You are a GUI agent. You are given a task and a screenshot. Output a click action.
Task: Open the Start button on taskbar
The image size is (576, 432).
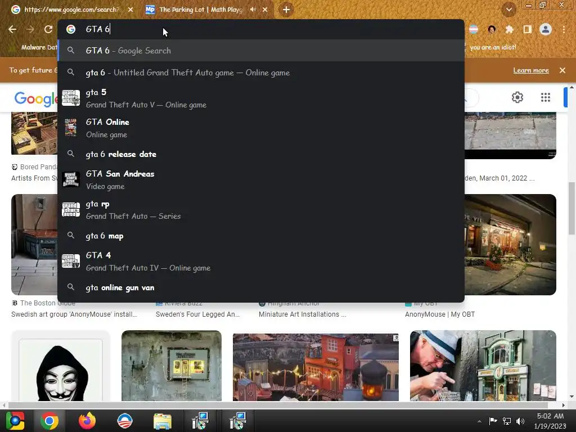coord(15,421)
